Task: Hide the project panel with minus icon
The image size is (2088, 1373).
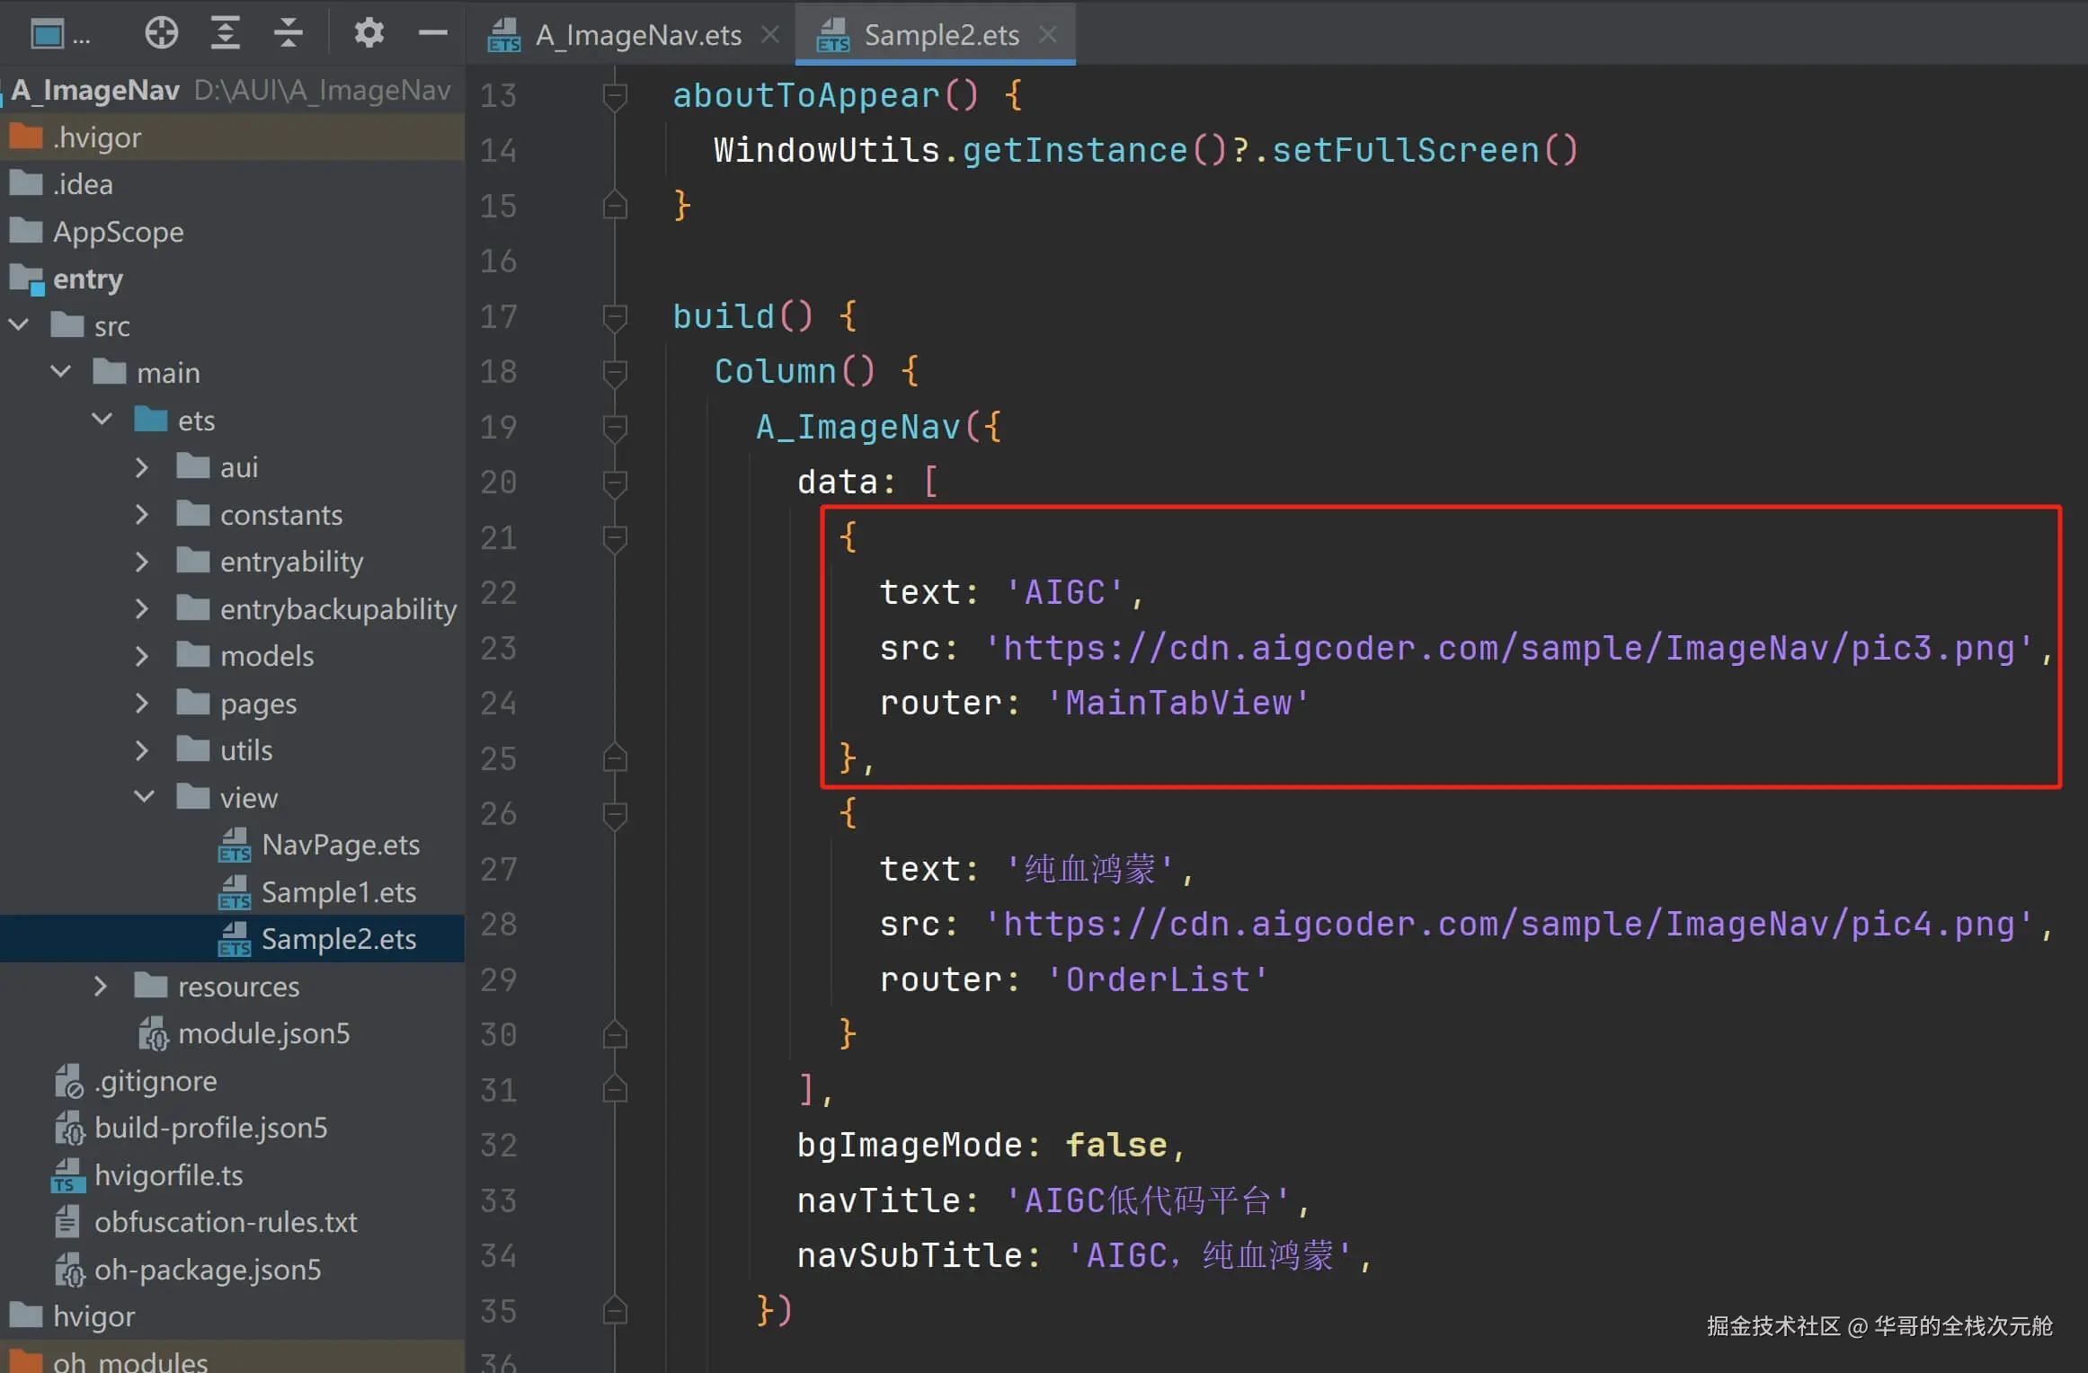Action: pos(432,33)
